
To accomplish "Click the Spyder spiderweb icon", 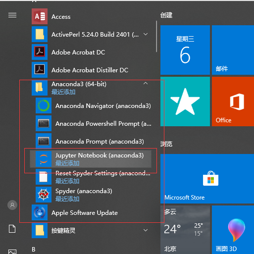I will coord(44,195).
